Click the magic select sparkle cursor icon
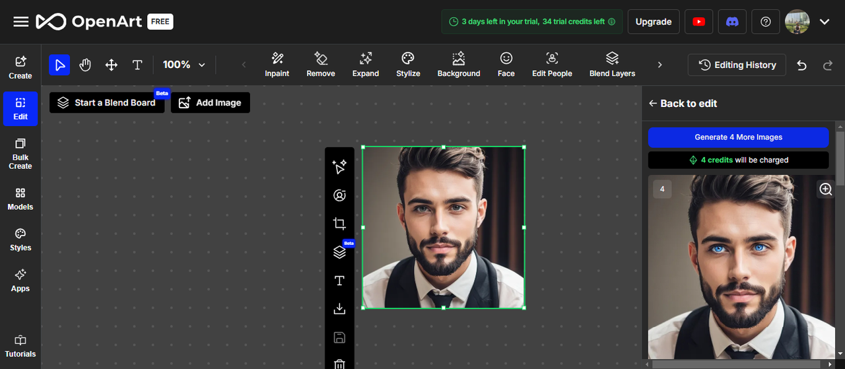Image resolution: width=845 pixels, height=369 pixels. [x=339, y=167]
